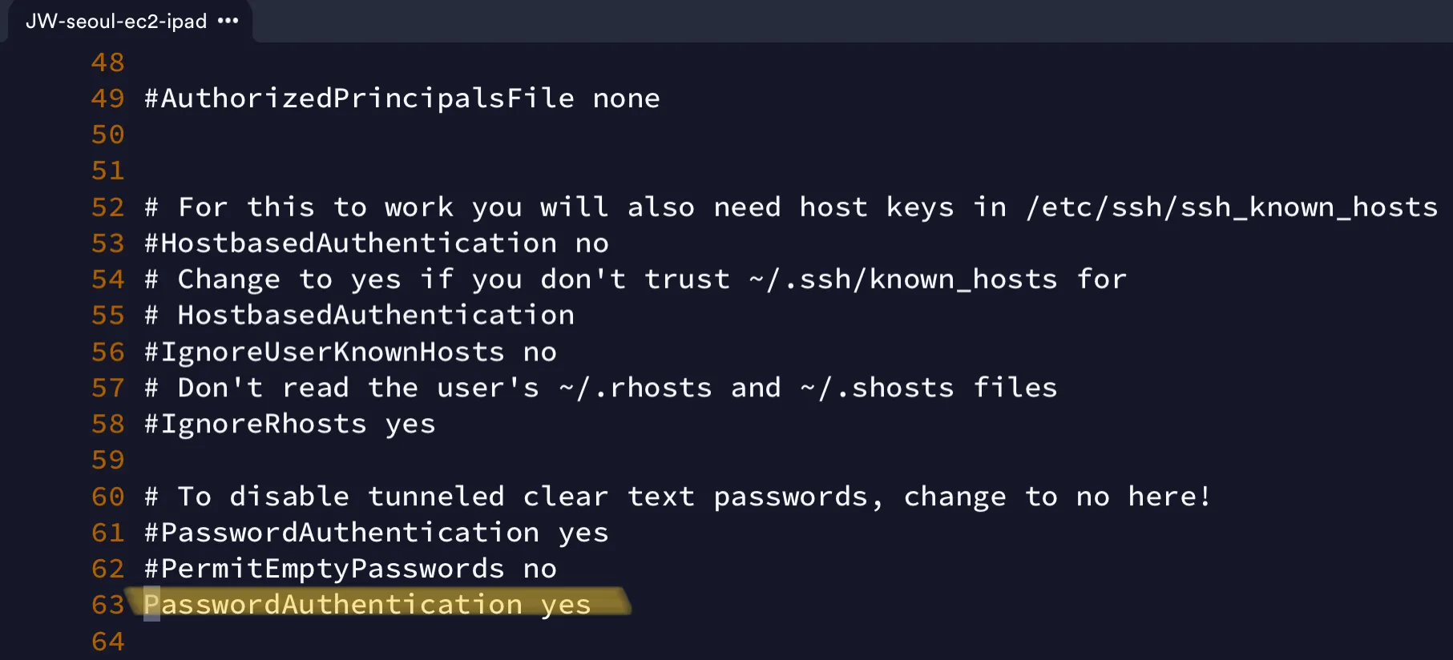Click on the #IgnoreRhosts yes line
This screenshot has height=660, width=1453.
(x=289, y=425)
